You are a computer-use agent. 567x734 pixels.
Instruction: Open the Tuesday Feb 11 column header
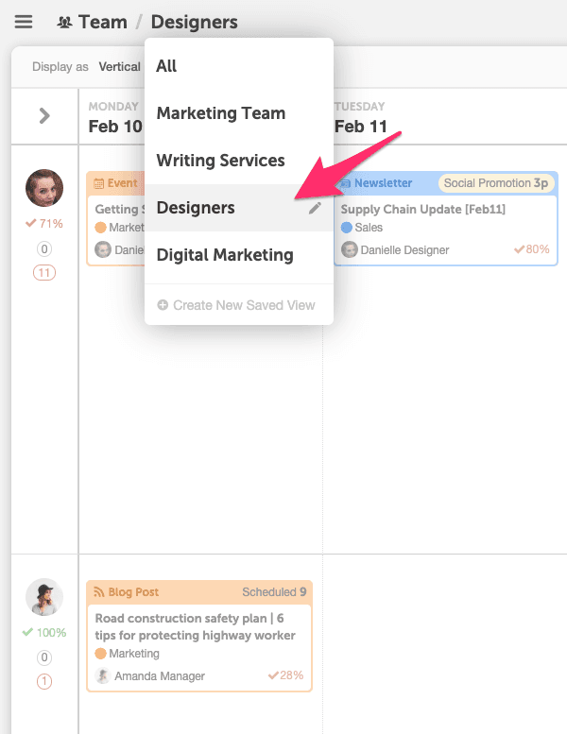[x=361, y=119]
